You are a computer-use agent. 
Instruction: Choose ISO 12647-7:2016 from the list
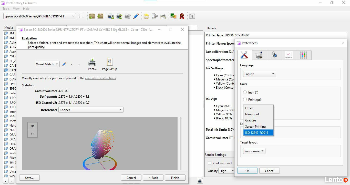pos(258,133)
